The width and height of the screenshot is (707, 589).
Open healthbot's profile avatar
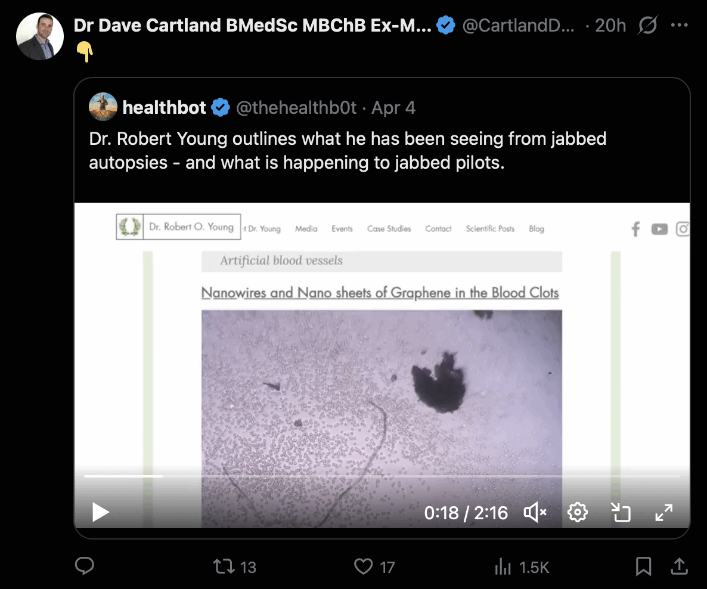point(103,107)
